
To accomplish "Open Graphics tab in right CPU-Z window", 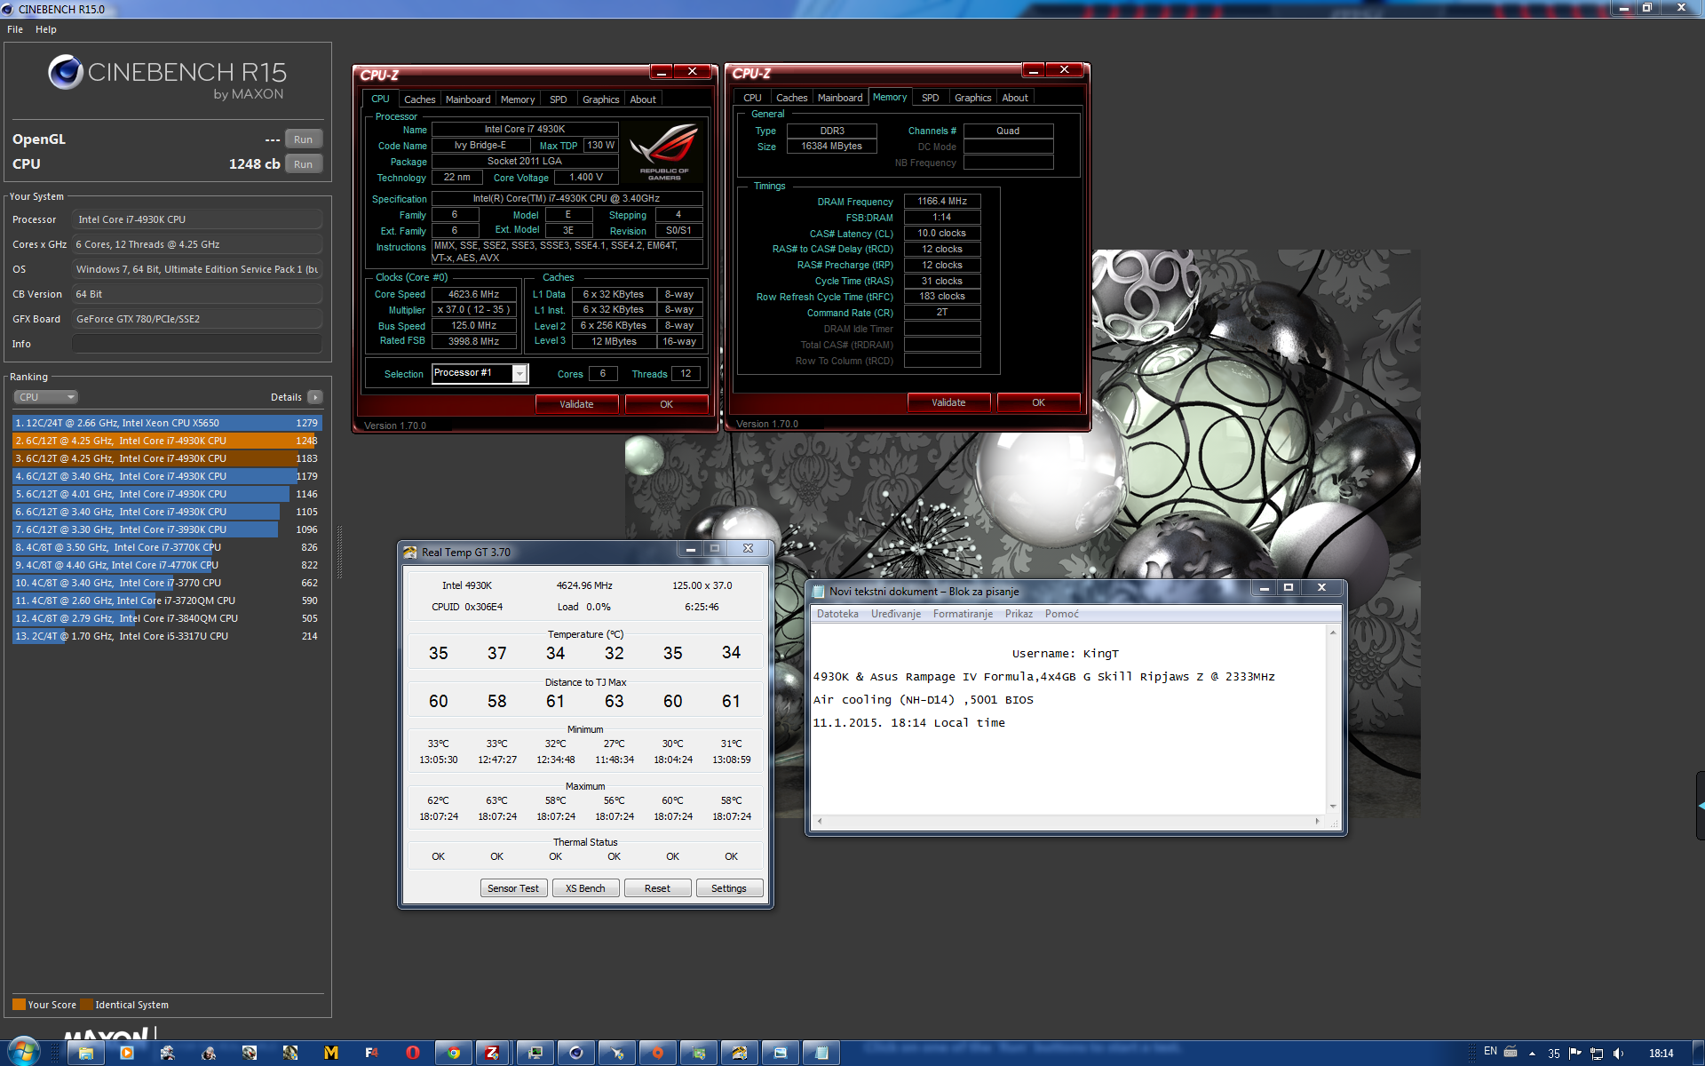I will [973, 98].
